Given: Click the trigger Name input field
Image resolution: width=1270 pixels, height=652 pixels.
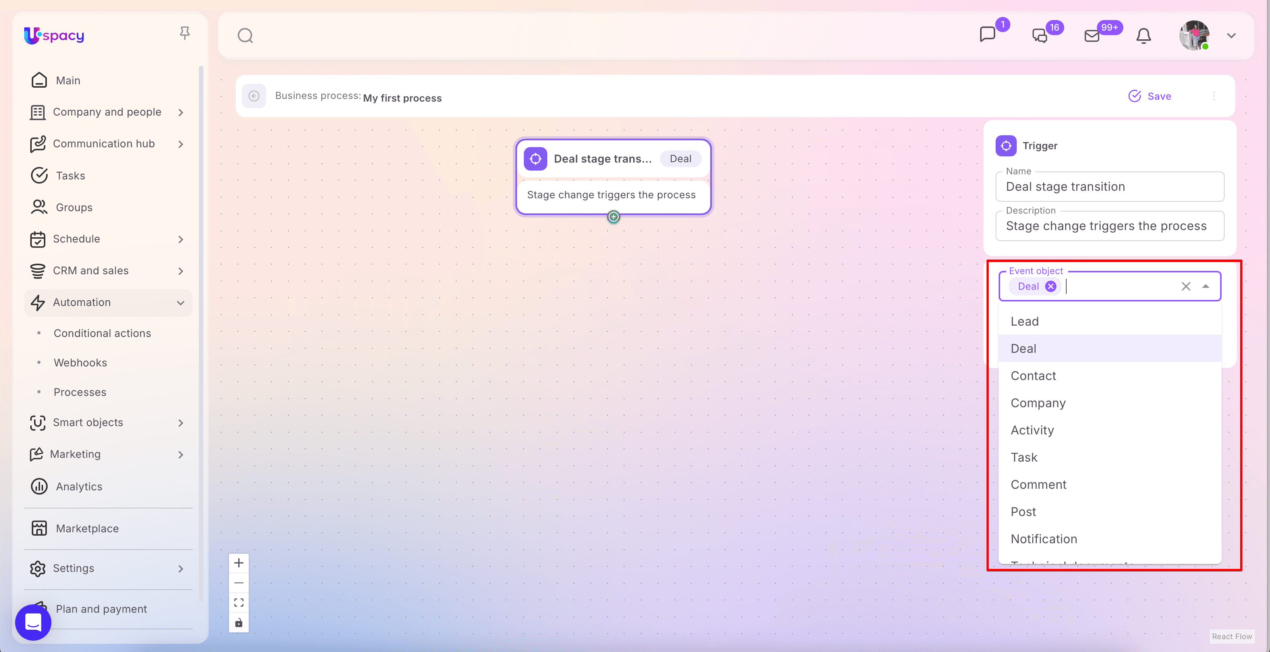Looking at the screenshot, I should tap(1109, 187).
